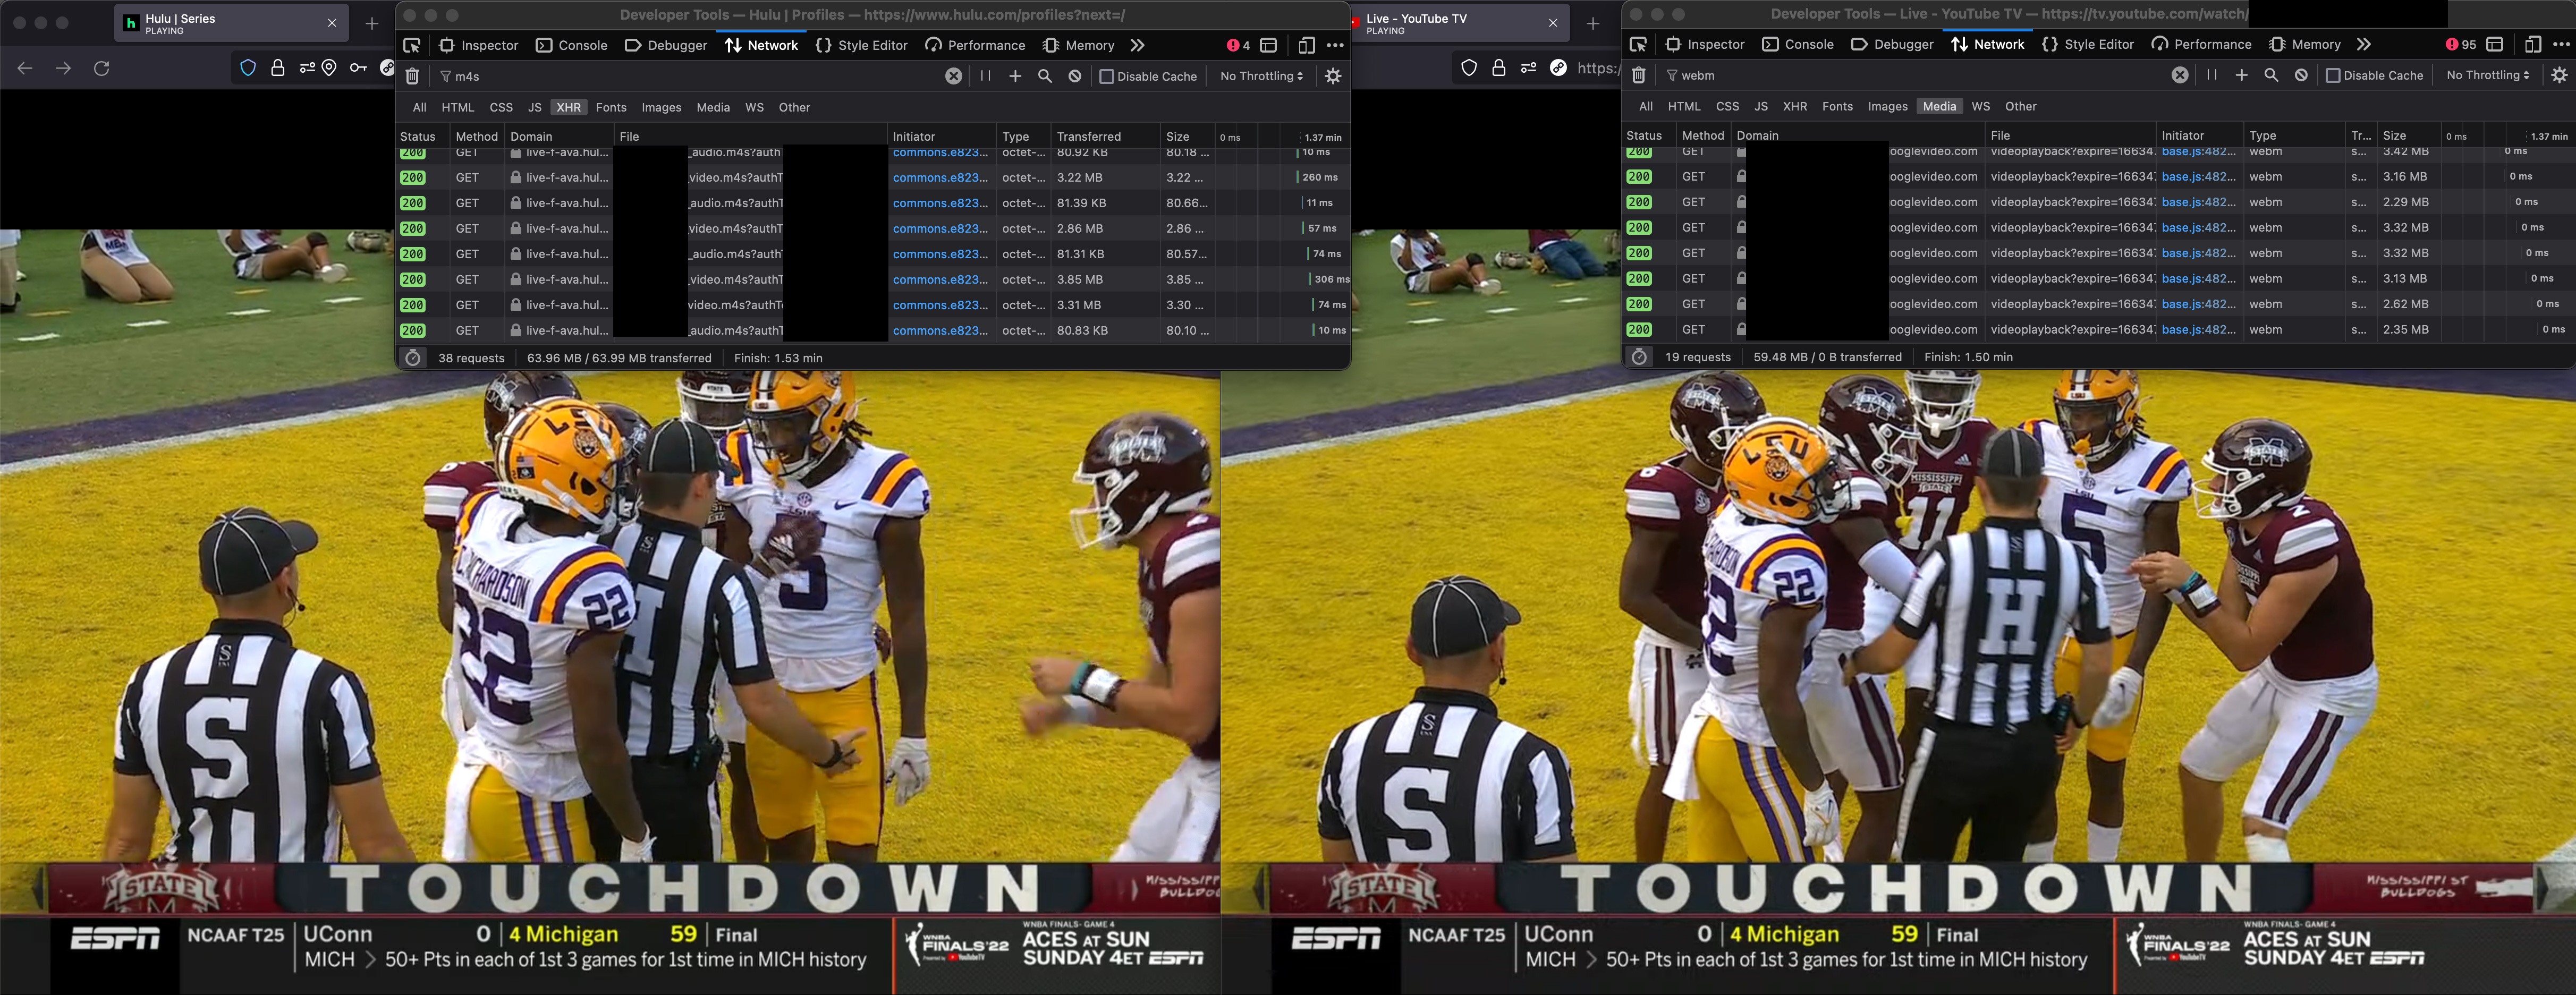Open performance analysis in YouTube TV status bar

tap(1639, 357)
